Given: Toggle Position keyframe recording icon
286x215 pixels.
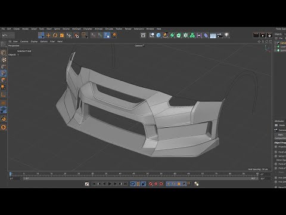Looking at the screenshot, I should pos(168,184).
